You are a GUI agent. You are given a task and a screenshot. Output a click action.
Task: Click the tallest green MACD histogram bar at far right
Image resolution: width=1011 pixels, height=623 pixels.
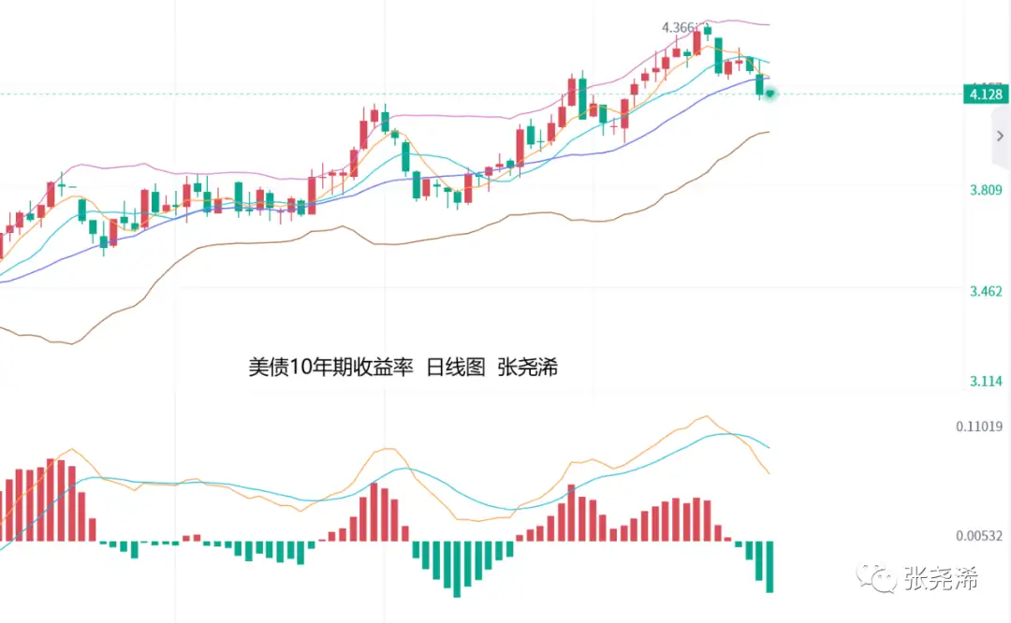tap(769, 566)
